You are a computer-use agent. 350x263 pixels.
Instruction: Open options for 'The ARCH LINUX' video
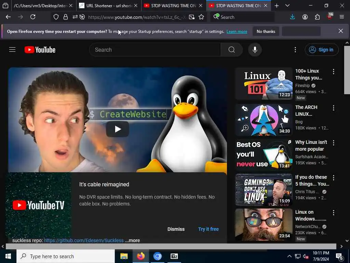tap(334, 108)
